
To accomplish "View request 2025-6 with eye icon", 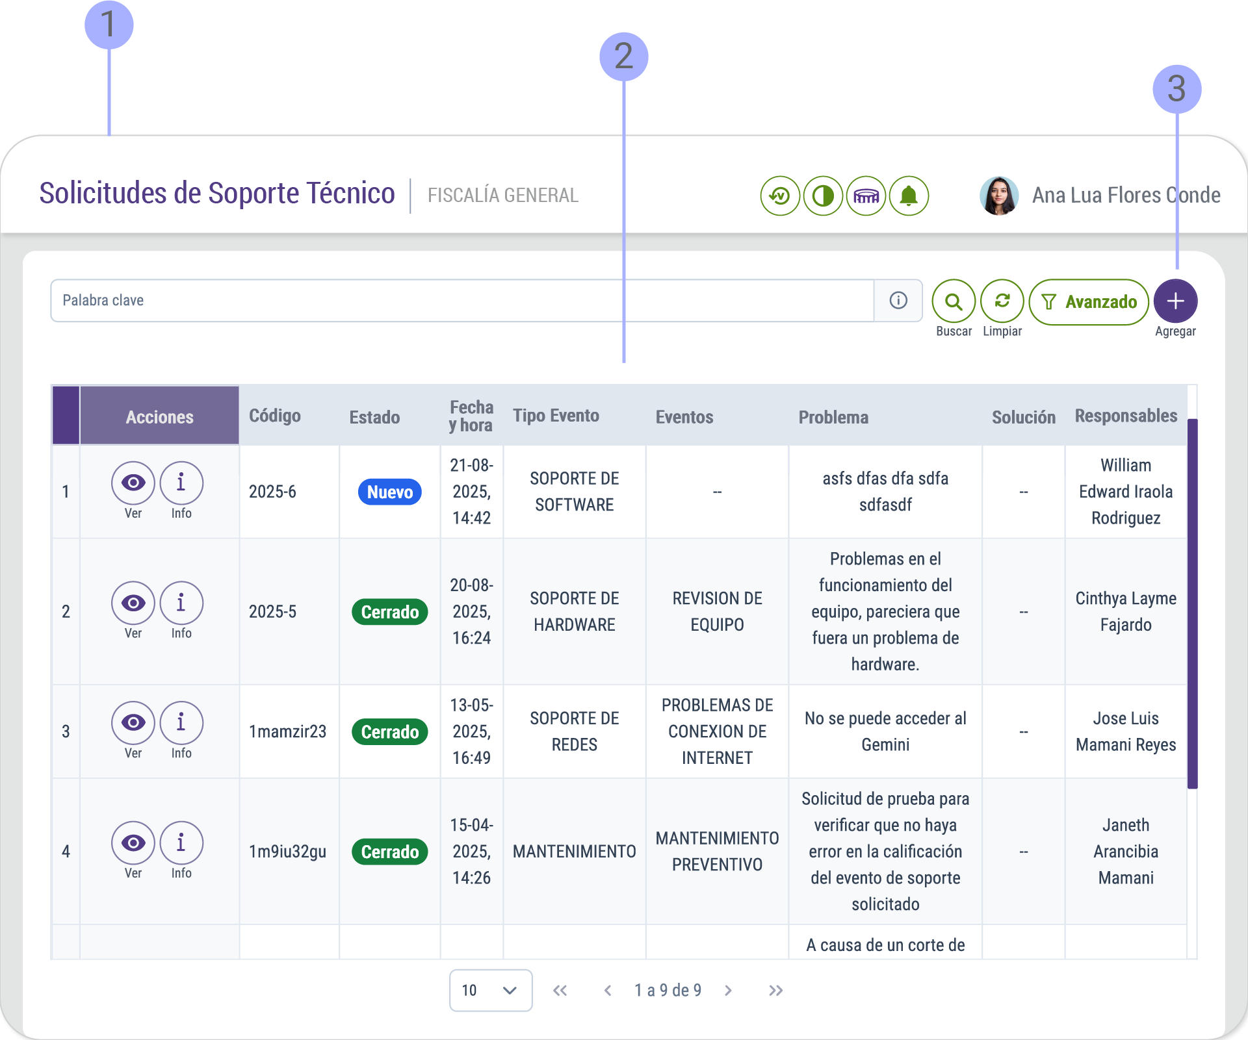I will (x=133, y=483).
